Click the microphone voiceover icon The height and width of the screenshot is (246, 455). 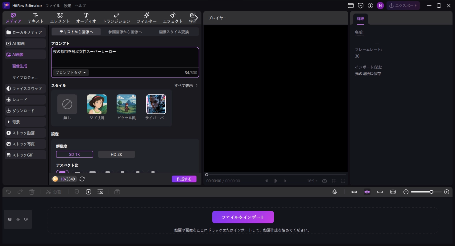coord(335,192)
